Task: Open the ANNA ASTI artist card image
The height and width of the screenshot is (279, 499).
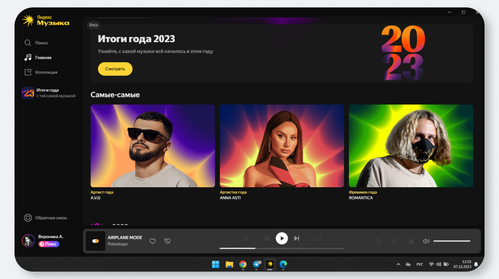Action: click(282, 146)
